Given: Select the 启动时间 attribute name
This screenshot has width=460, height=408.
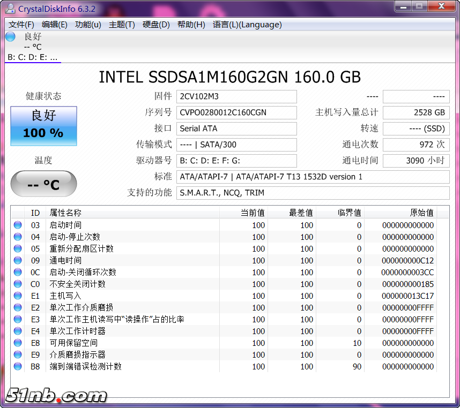Looking at the screenshot, I should (65, 225).
